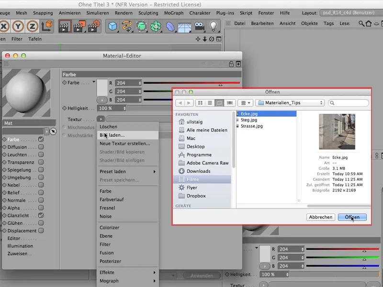Click the new panel icon in Material-Editor
This screenshot has height=287, width=383.
click(x=238, y=64)
